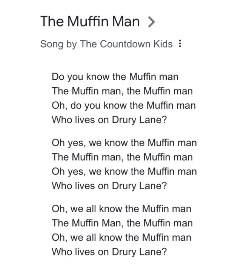232x272 pixels.
Task: Click the second Oh yes, we know line
Action: [124, 172]
